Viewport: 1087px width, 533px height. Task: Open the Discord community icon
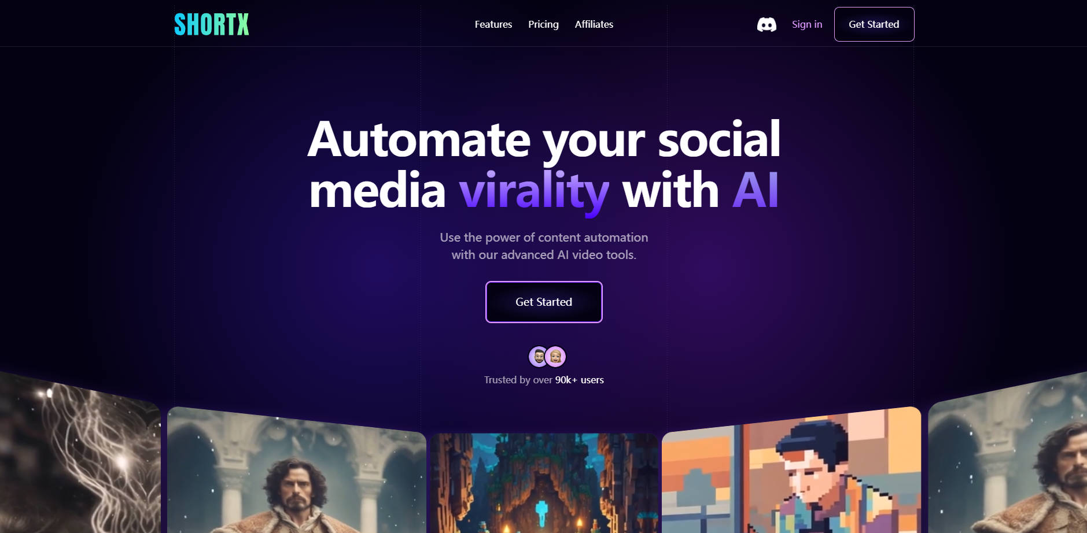[767, 24]
